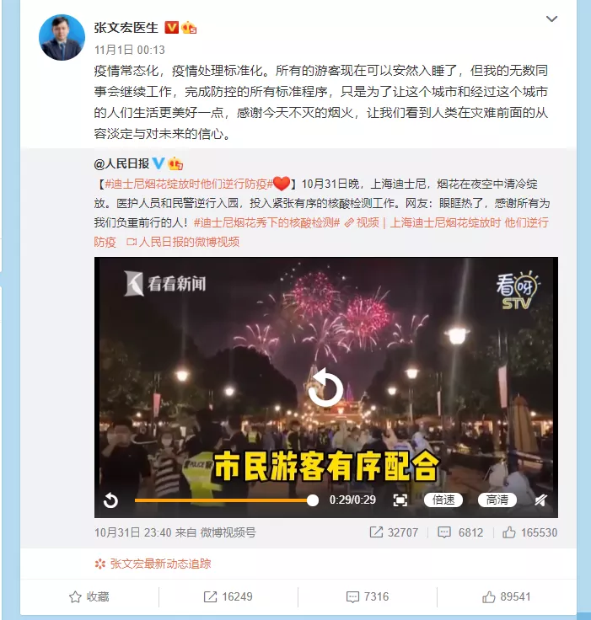The image size is (591, 620).
Task: Open comments via 7316 button
Action: tap(368, 596)
